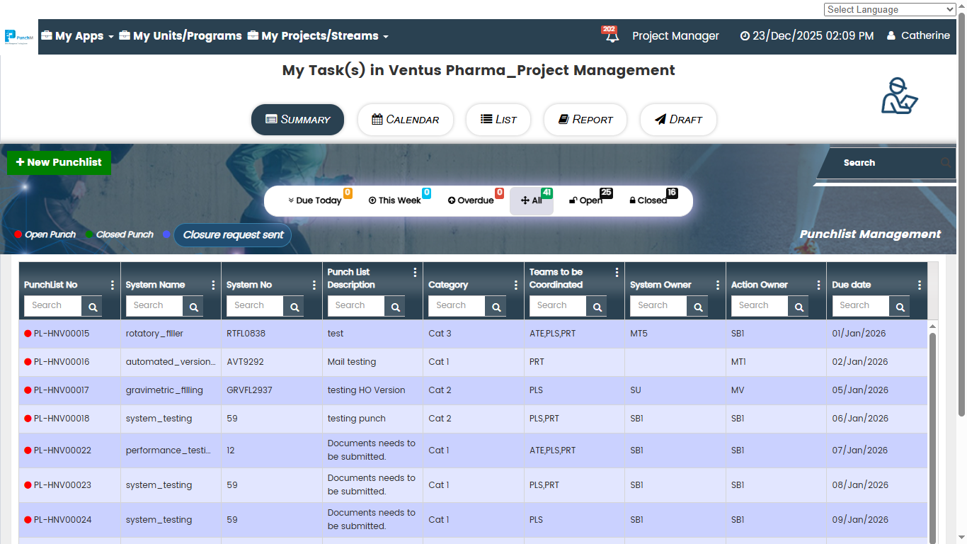Open the notifications bell icon

[x=612, y=35]
